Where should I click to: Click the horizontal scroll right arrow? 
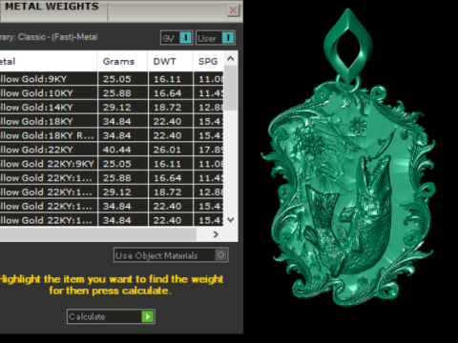216,234
